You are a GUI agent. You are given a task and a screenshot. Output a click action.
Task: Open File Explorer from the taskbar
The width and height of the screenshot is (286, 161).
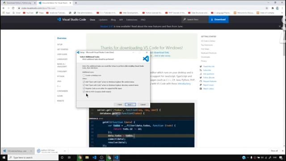87,157
